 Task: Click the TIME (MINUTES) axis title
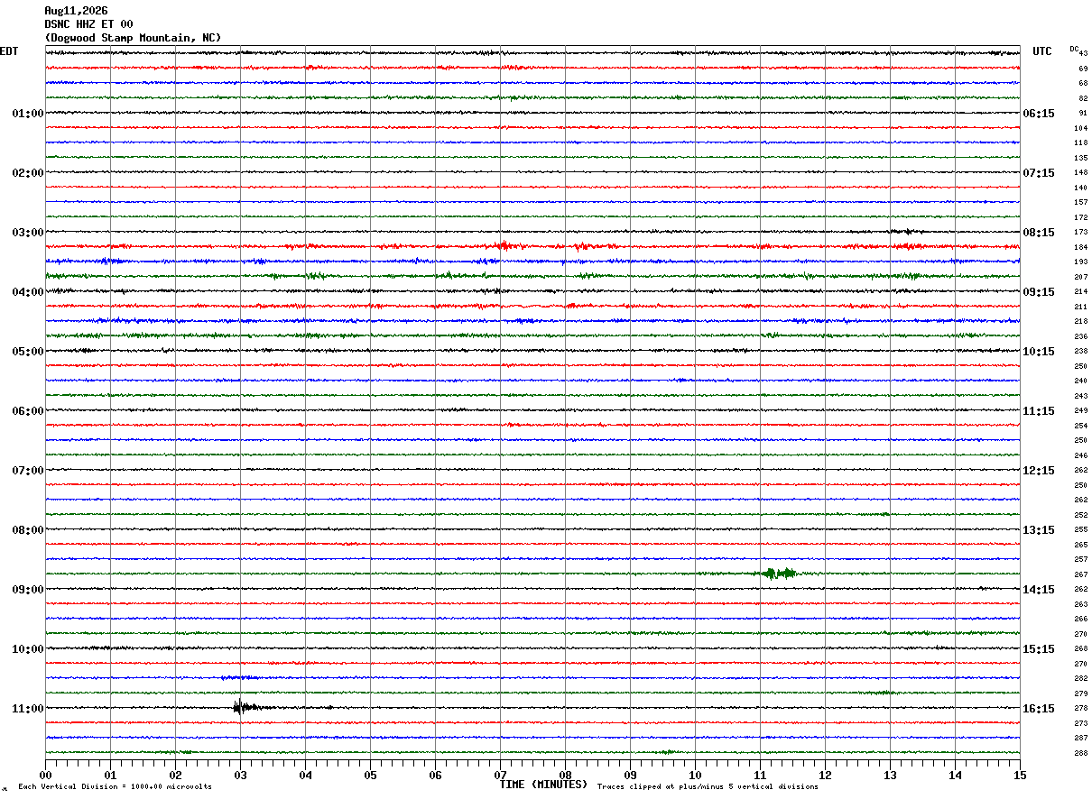click(543, 785)
